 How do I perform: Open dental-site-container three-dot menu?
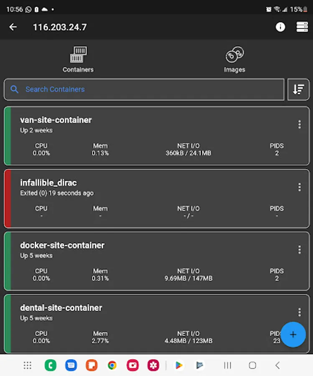click(x=299, y=312)
